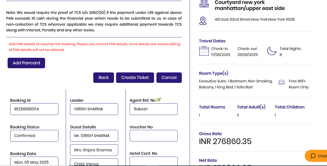Click guest field Mr. GIRISH SHARMA

point(94,136)
